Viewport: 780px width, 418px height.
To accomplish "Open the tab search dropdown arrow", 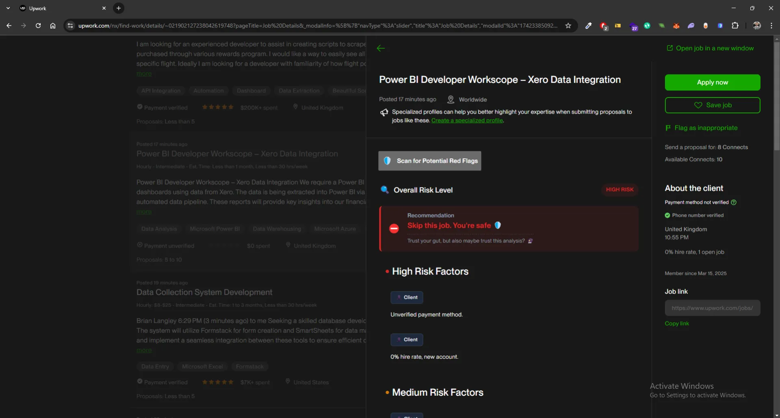I will [x=8, y=8].
